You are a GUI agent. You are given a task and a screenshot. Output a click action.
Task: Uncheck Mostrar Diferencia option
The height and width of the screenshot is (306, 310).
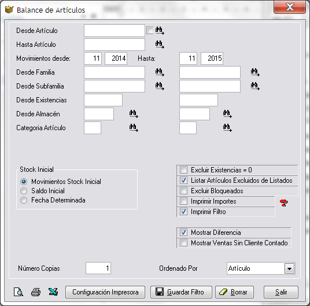(x=183, y=232)
